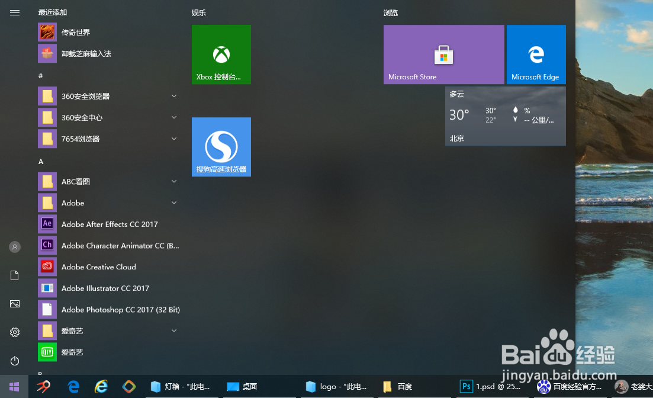This screenshot has width=653, height=398.
Task: Switch to Photoshop 1.psd in taskbar
Action: point(491,387)
